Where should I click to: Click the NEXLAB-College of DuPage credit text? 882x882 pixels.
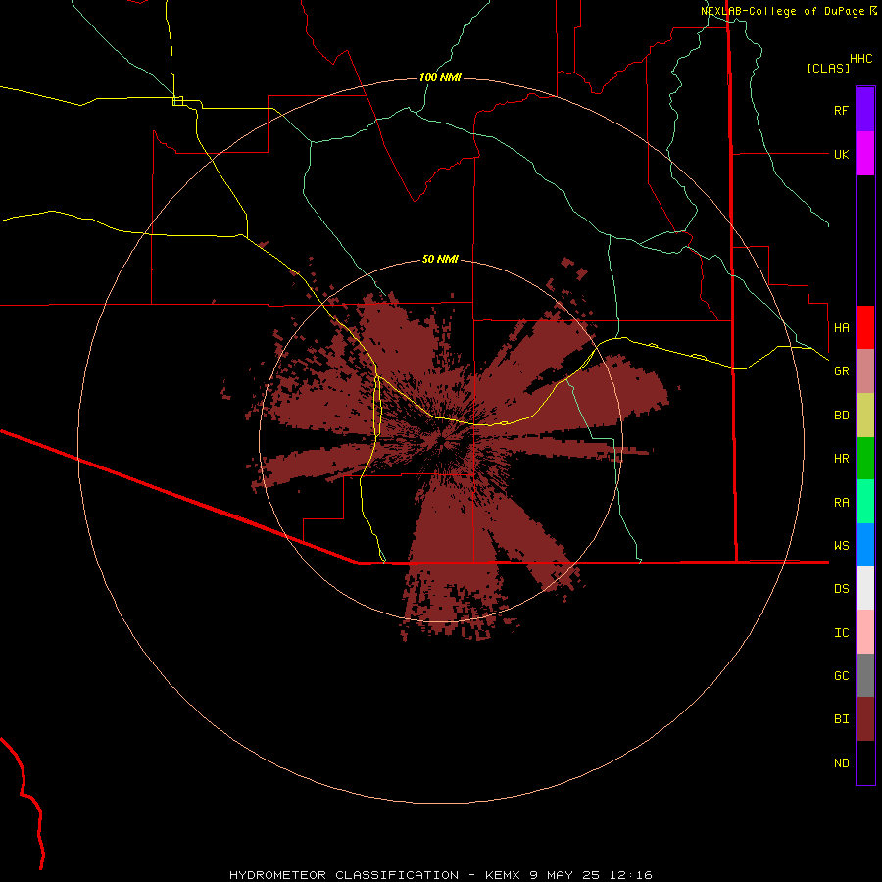782,11
